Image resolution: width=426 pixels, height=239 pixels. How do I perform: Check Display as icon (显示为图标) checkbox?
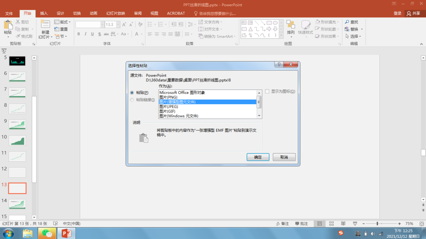tap(267, 91)
